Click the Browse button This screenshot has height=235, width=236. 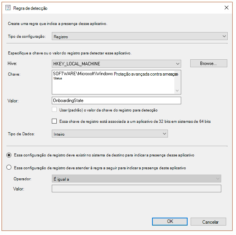pos(208,63)
